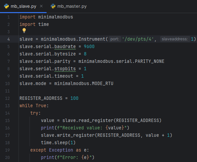The height and width of the screenshot is (162, 197).
Task: Click Instrument class name on line 4
Action: 92,39
